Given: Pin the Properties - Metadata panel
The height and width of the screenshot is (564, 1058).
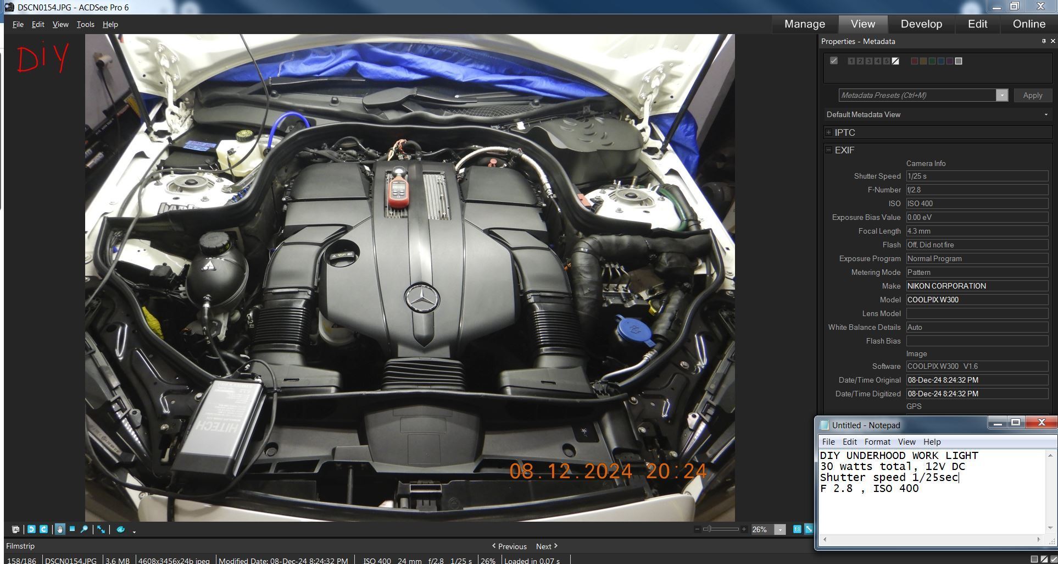Looking at the screenshot, I should 1044,41.
